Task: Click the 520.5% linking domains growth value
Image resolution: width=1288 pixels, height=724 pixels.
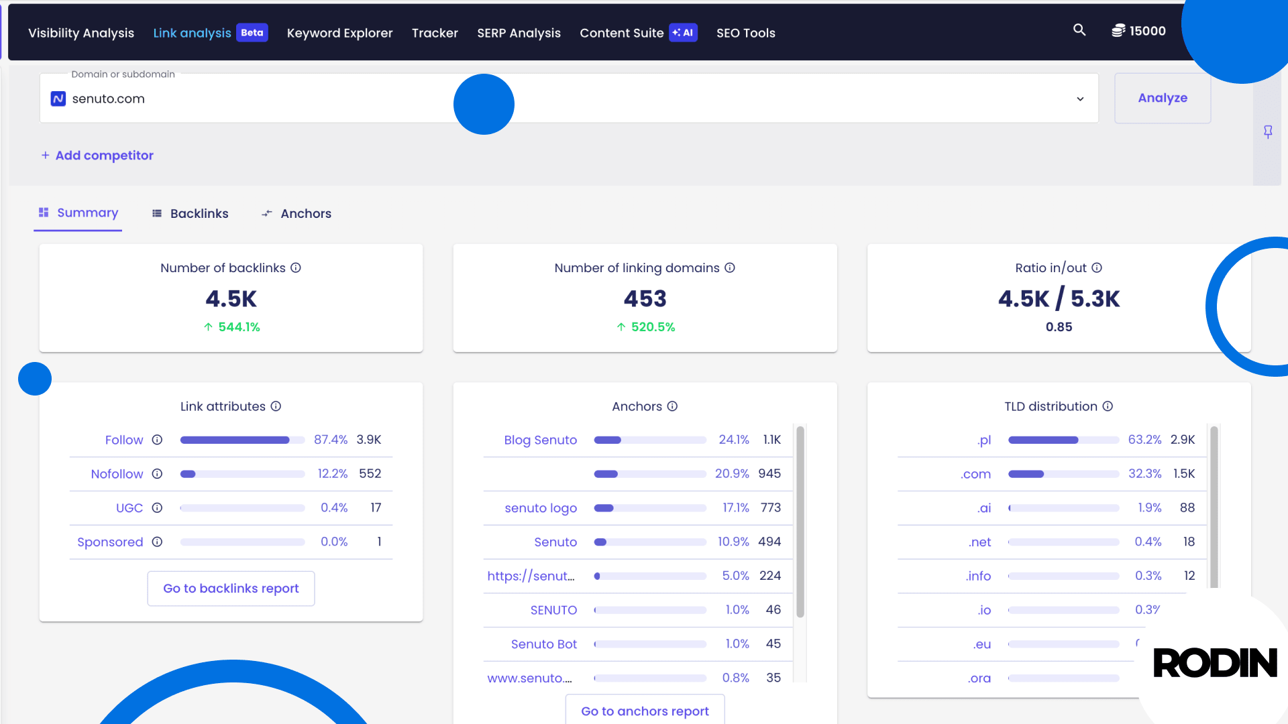Action: [653, 326]
